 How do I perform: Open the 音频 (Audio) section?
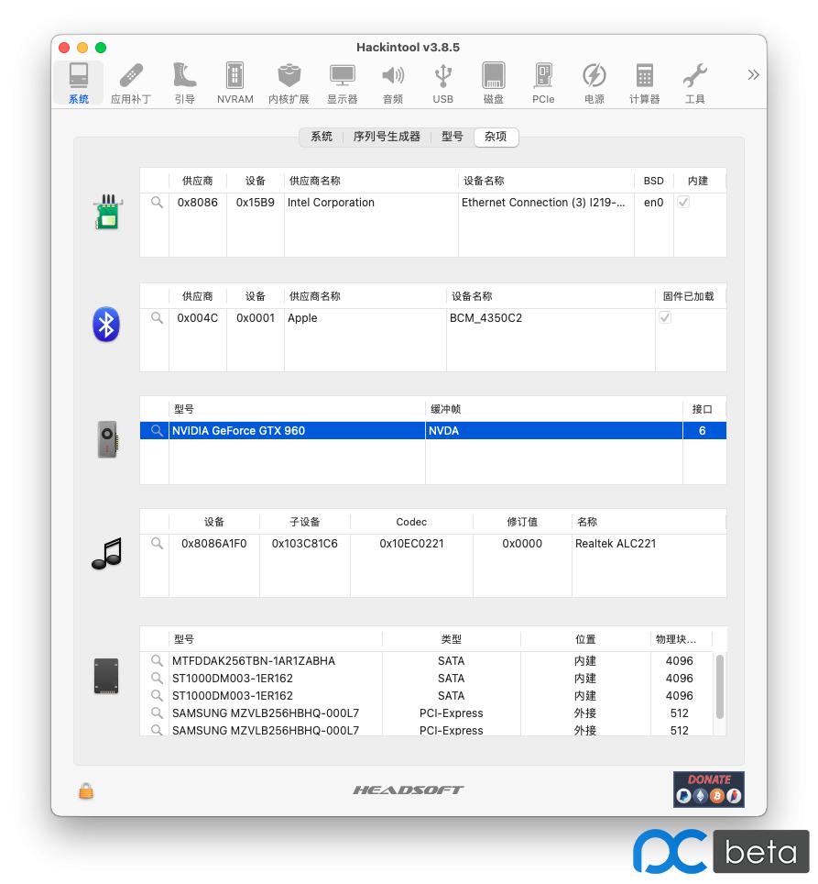pos(393,83)
